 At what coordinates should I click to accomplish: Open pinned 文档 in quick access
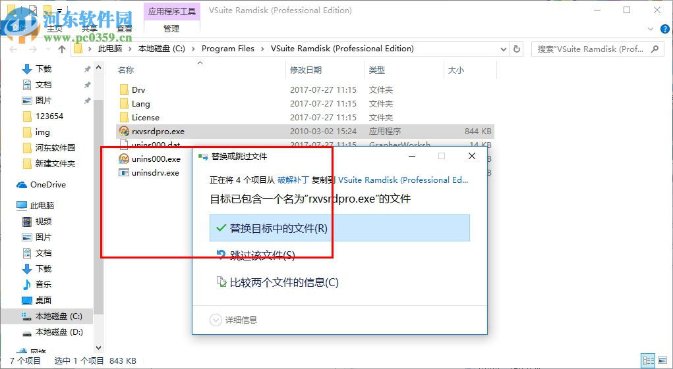(x=43, y=84)
